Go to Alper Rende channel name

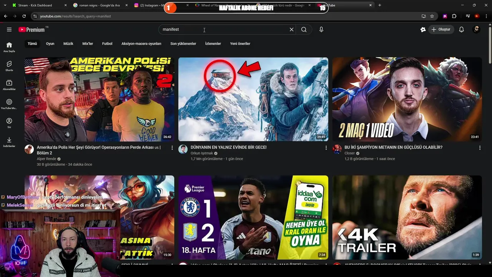click(47, 159)
